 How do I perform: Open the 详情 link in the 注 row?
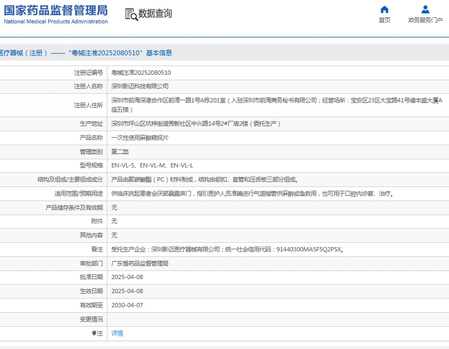coord(117,333)
